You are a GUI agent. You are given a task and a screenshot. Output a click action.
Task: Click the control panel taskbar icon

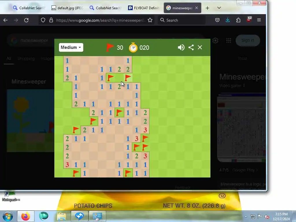coord(97,216)
